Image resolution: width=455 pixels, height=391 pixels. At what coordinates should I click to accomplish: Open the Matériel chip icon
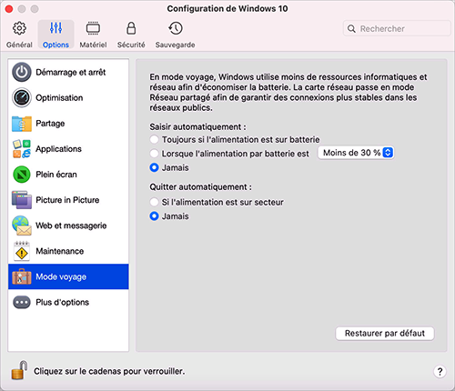[93, 28]
